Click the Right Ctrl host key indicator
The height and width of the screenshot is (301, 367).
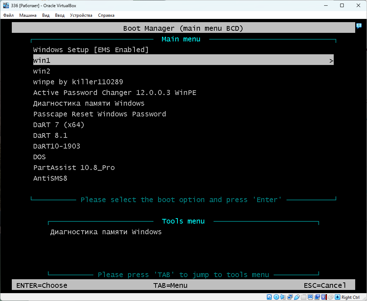click(350, 297)
